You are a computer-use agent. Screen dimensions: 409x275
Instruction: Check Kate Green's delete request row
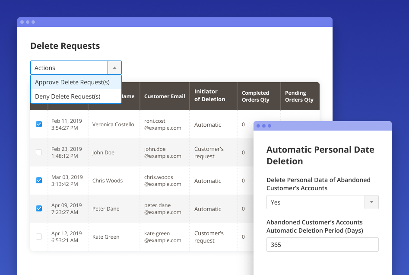[x=39, y=237]
